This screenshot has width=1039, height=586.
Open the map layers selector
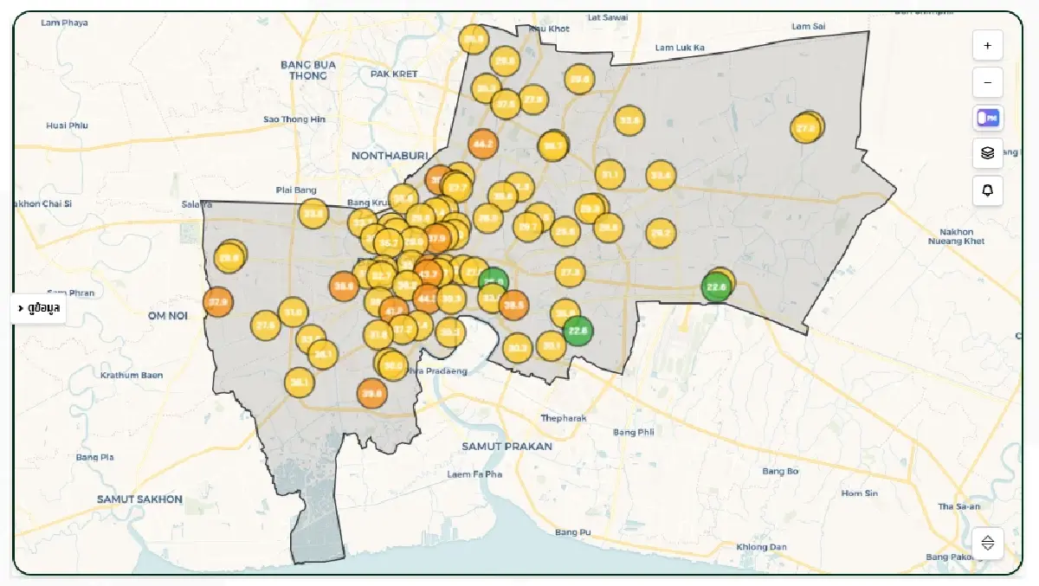point(987,153)
